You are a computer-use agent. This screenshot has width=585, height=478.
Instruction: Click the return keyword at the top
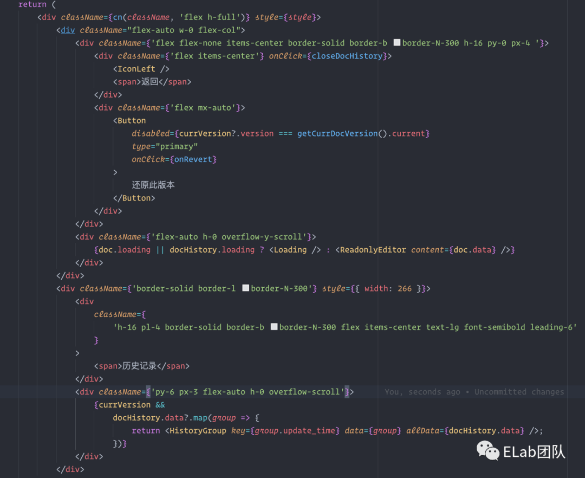pyautogui.click(x=32, y=4)
